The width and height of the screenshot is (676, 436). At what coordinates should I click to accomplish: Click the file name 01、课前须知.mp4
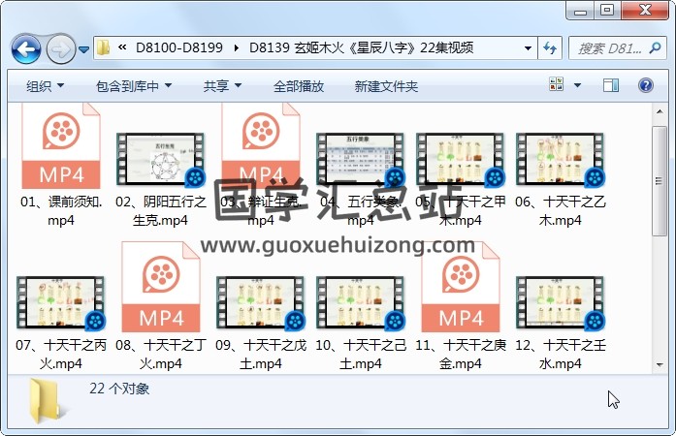(x=61, y=210)
